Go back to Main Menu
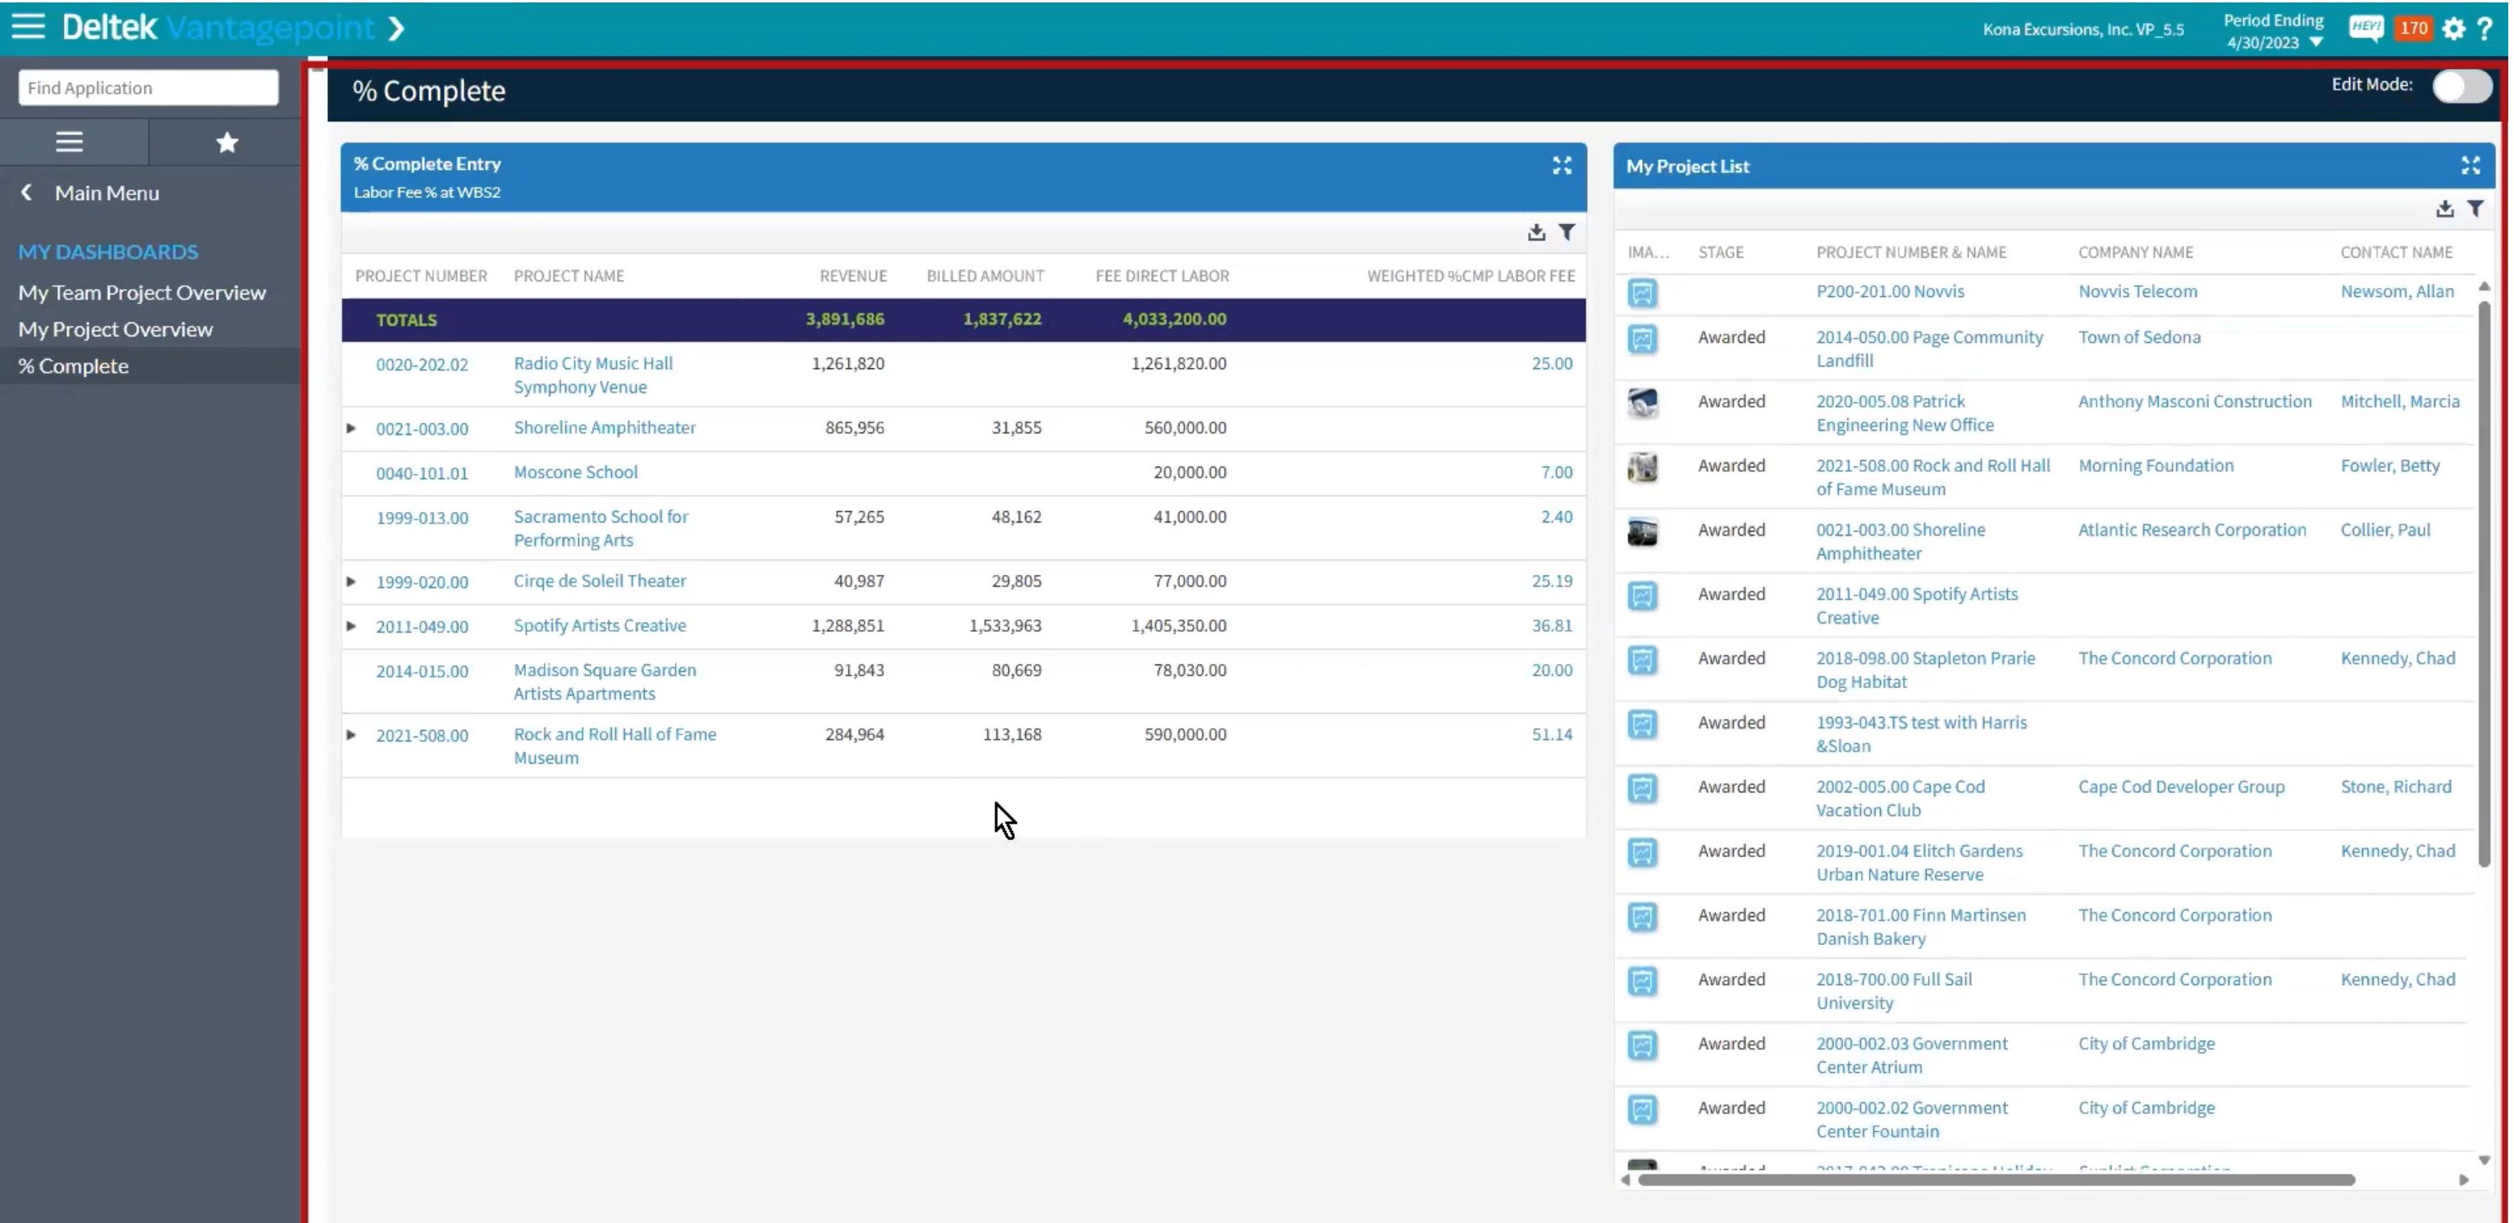Image resolution: width=2514 pixels, height=1223 pixels. pyautogui.click(x=107, y=192)
